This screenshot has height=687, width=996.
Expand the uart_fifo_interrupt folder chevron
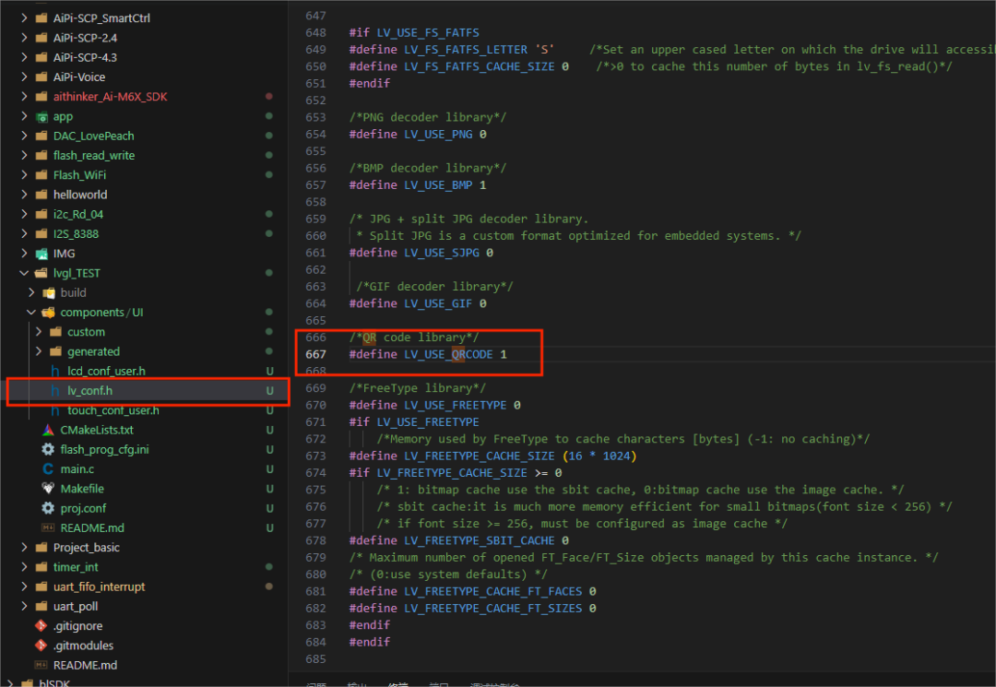24,586
